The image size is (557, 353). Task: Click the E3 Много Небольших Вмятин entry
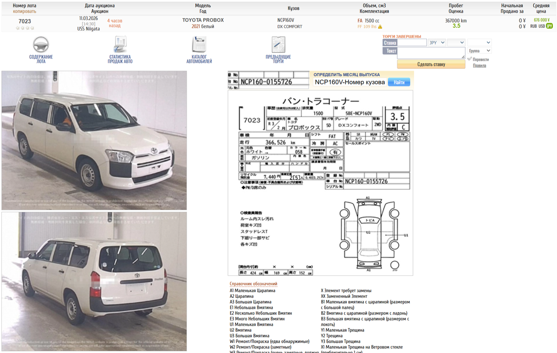257,319
